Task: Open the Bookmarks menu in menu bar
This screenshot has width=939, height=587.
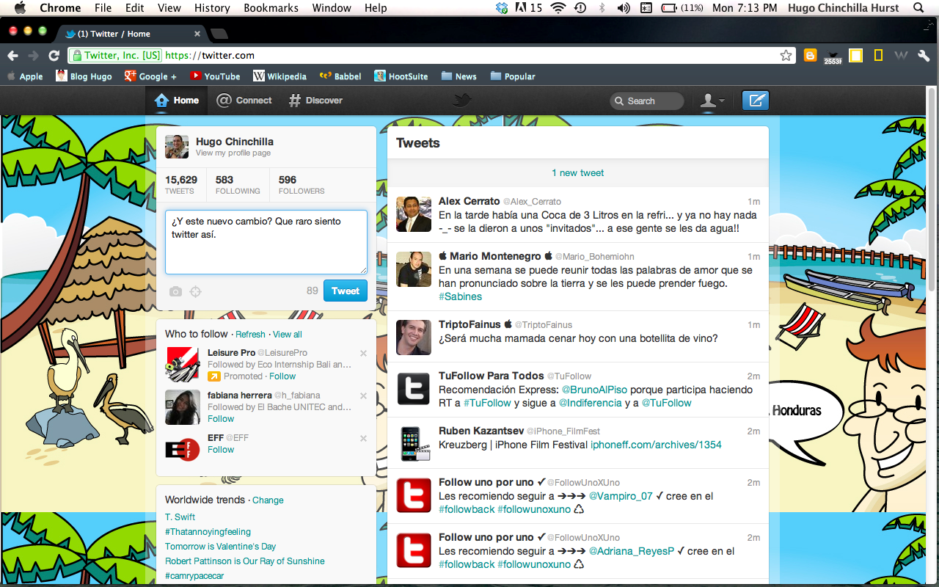Action: pos(271,8)
